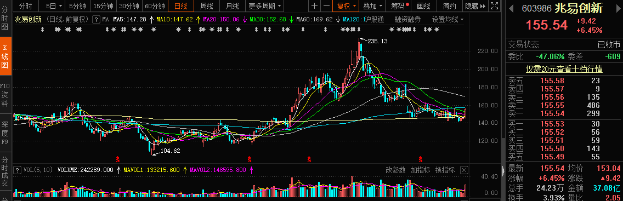Click the MA20:150.06 magenta legend value
Image resolution: width=623 pixels, height=201 pixels.
(222, 19)
